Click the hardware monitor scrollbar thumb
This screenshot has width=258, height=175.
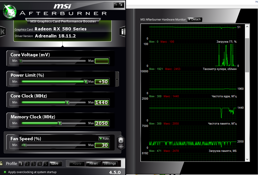(x=247, y=55)
